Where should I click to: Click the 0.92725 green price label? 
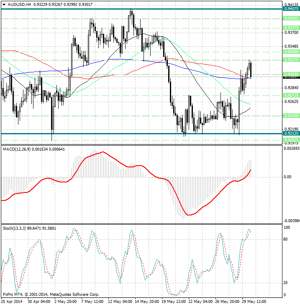point(290,95)
